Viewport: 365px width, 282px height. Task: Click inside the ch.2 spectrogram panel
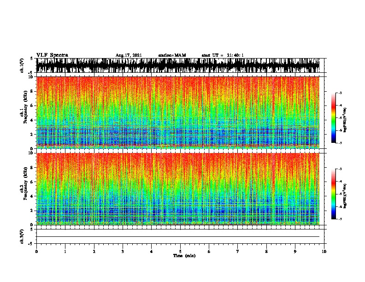178,189
